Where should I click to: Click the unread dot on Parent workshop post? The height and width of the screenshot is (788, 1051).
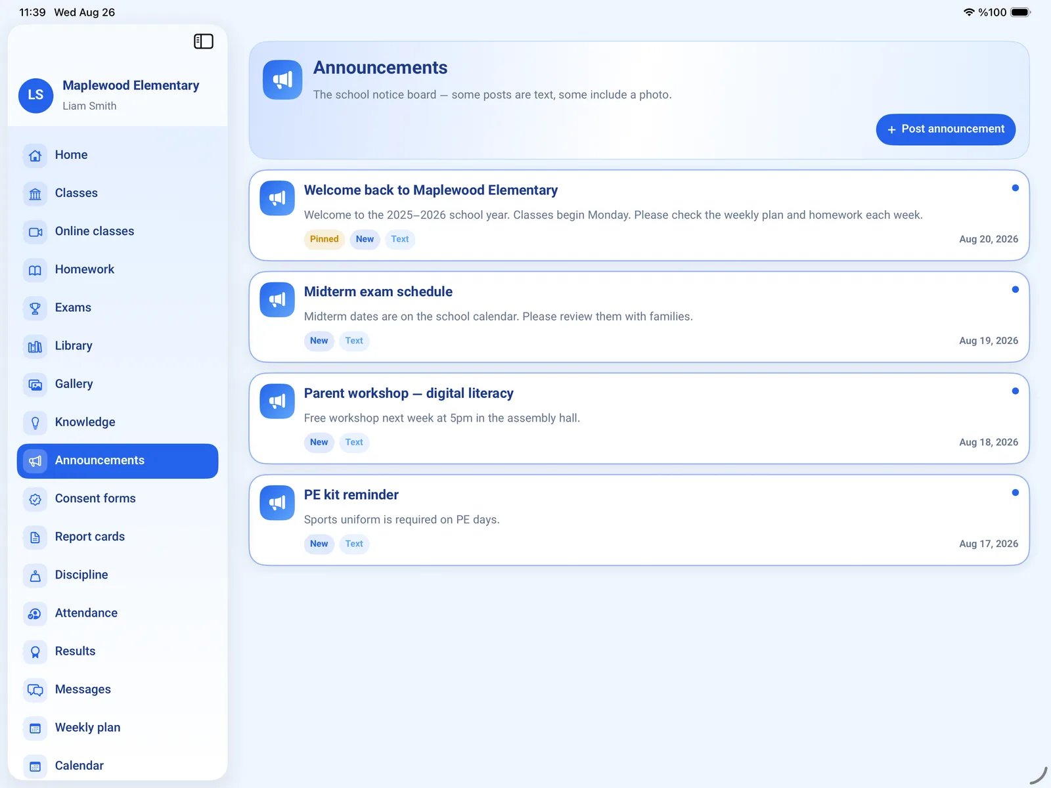1016,391
